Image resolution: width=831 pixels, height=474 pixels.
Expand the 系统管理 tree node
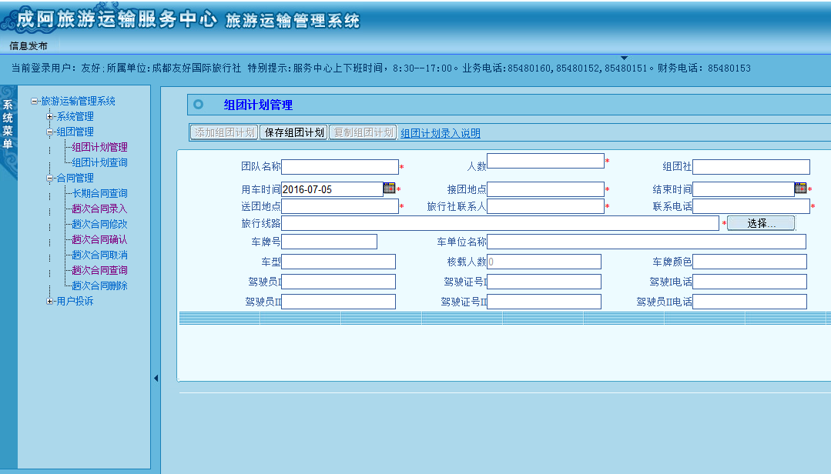(50, 117)
